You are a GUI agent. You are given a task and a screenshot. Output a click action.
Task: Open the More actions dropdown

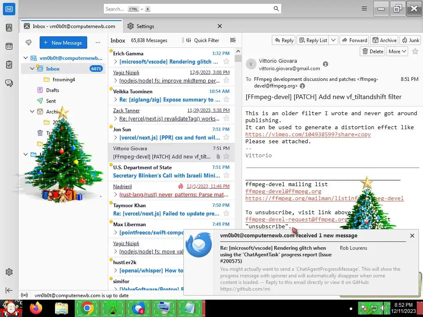pyautogui.click(x=397, y=51)
